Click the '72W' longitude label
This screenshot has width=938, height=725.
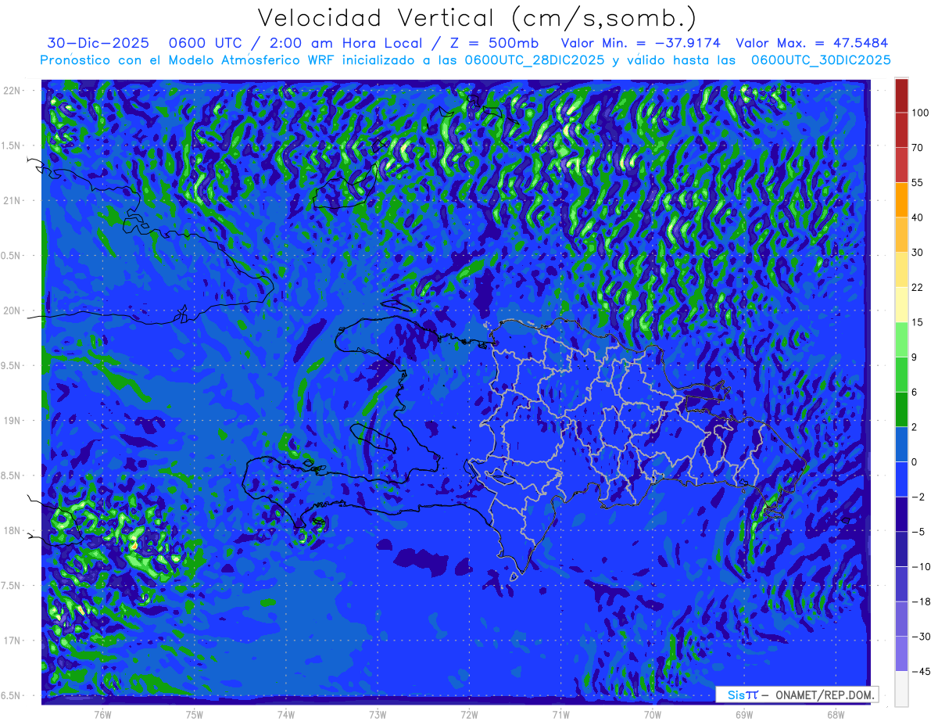[469, 715]
